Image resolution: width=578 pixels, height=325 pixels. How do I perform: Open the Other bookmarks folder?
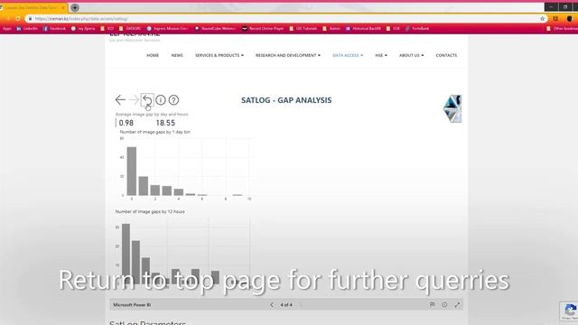click(x=562, y=28)
